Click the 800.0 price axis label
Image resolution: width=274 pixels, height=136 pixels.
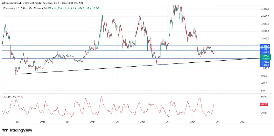[264, 76]
